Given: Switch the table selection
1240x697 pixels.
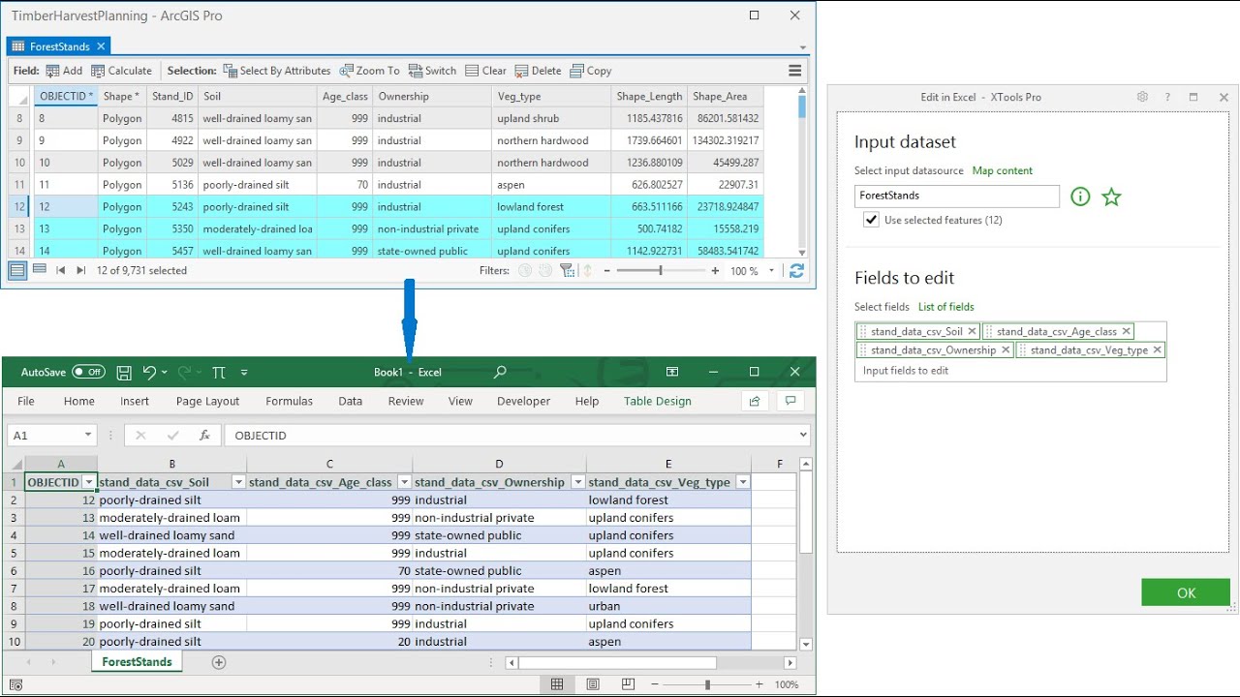Looking at the screenshot, I should 432,71.
